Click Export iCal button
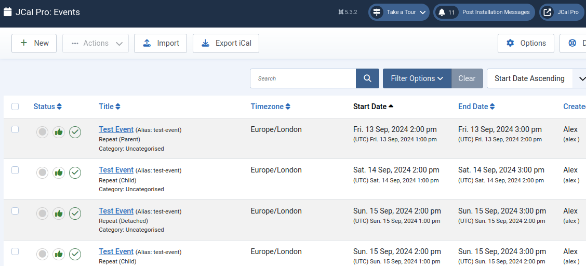Image resolution: width=586 pixels, height=266 pixels. tap(226, 43)
